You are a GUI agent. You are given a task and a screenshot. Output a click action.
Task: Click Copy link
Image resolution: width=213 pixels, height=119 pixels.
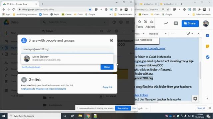click(107, 87)
